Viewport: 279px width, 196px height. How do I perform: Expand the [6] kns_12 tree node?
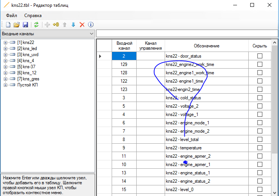pos(6,73)
